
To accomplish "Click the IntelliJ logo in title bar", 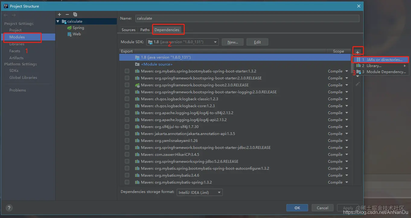I will click(6, 6).
